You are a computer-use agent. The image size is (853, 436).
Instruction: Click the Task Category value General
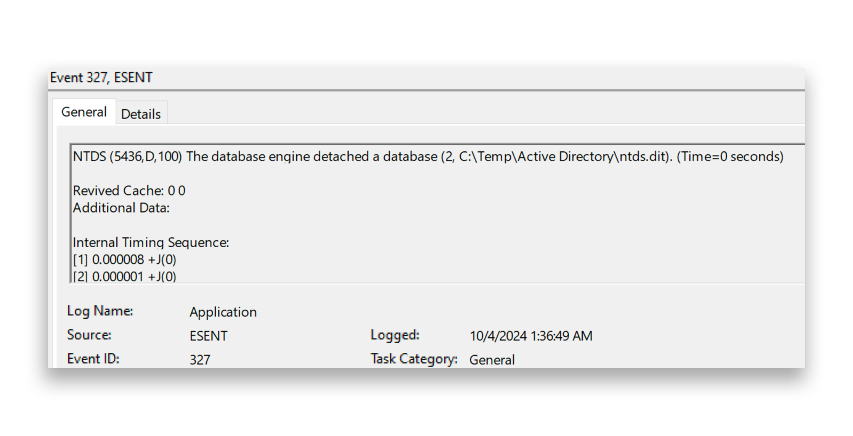point(492,359)
